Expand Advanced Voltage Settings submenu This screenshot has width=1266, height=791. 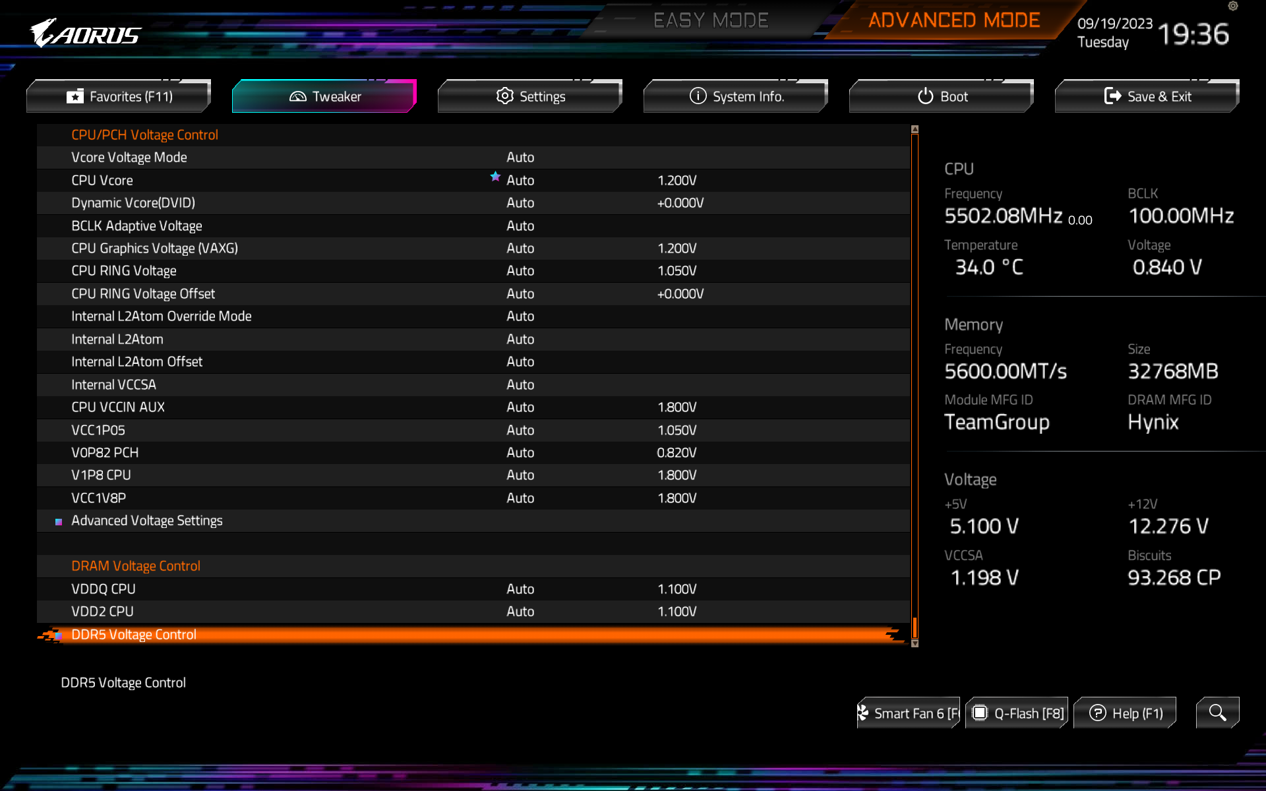pyautogui.click(x=147, y=521)
